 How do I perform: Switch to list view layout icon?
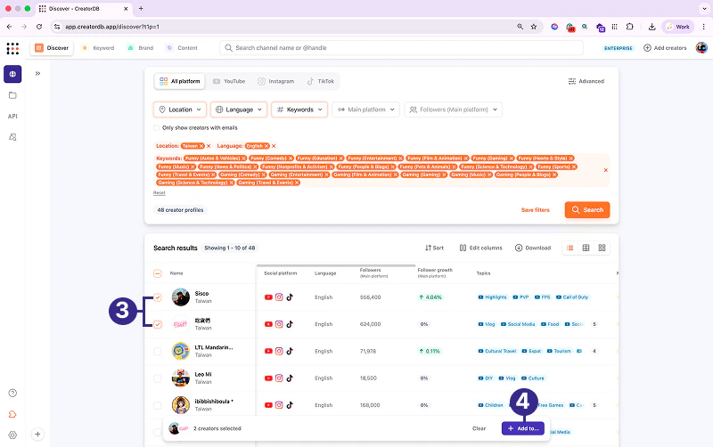pos(570,248)
